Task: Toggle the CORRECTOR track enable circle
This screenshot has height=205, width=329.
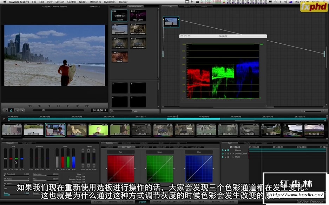Action: pos(223,154)
